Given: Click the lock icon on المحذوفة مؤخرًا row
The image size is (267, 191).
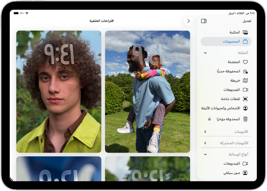Looking at the screenshot, I should pos(209,119).
